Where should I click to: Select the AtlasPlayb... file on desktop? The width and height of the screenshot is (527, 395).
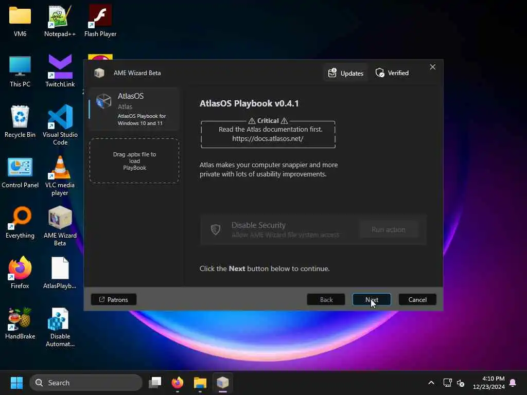click(x=60, y=273)
